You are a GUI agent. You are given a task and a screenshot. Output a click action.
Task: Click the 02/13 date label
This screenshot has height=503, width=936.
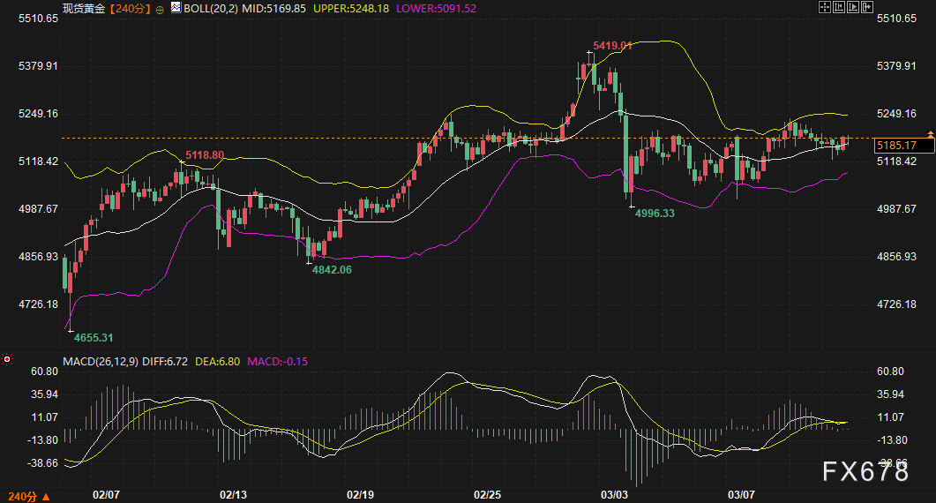234,495
